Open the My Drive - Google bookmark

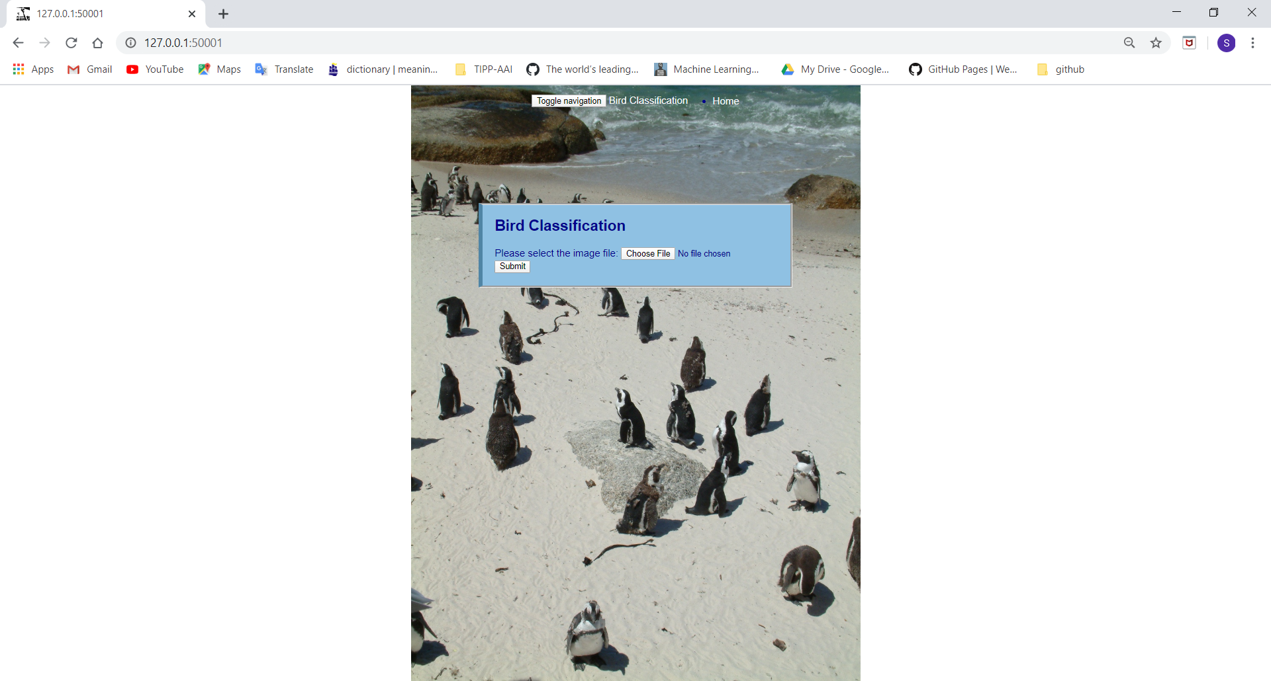coord(835,69)
